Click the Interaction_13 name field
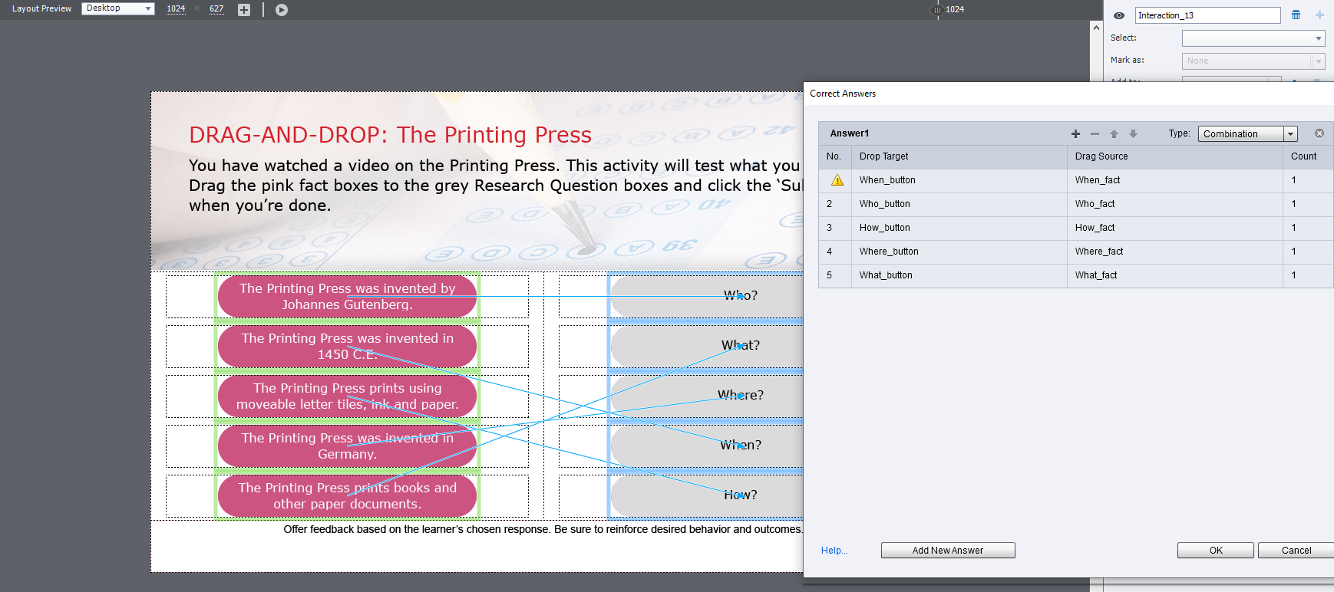Image resolution: width=1334 pixels, height=592 pixels. [x=1207, y=15]
